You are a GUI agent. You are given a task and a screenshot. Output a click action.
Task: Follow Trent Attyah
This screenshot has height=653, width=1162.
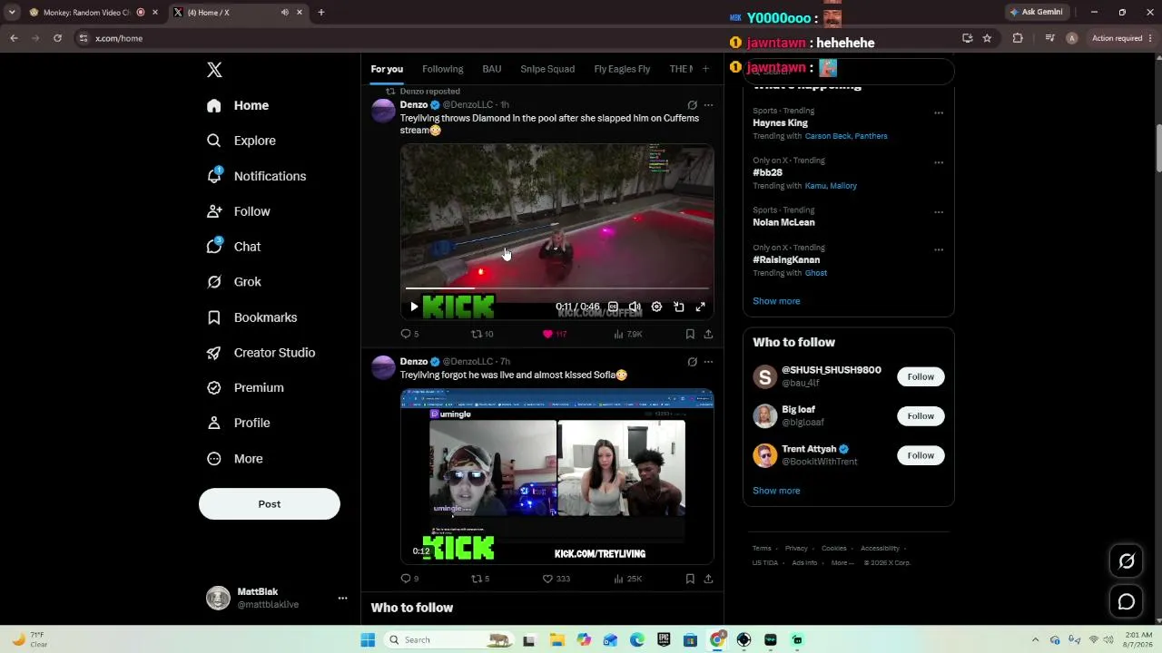tap(921, 455)
